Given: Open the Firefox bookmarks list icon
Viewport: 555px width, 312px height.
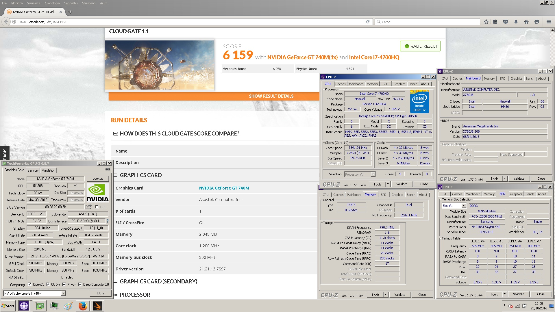Looking at the screenshot, I should tap(495, 22).
